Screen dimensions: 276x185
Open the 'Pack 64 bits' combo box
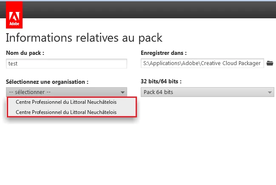point(208,92)
